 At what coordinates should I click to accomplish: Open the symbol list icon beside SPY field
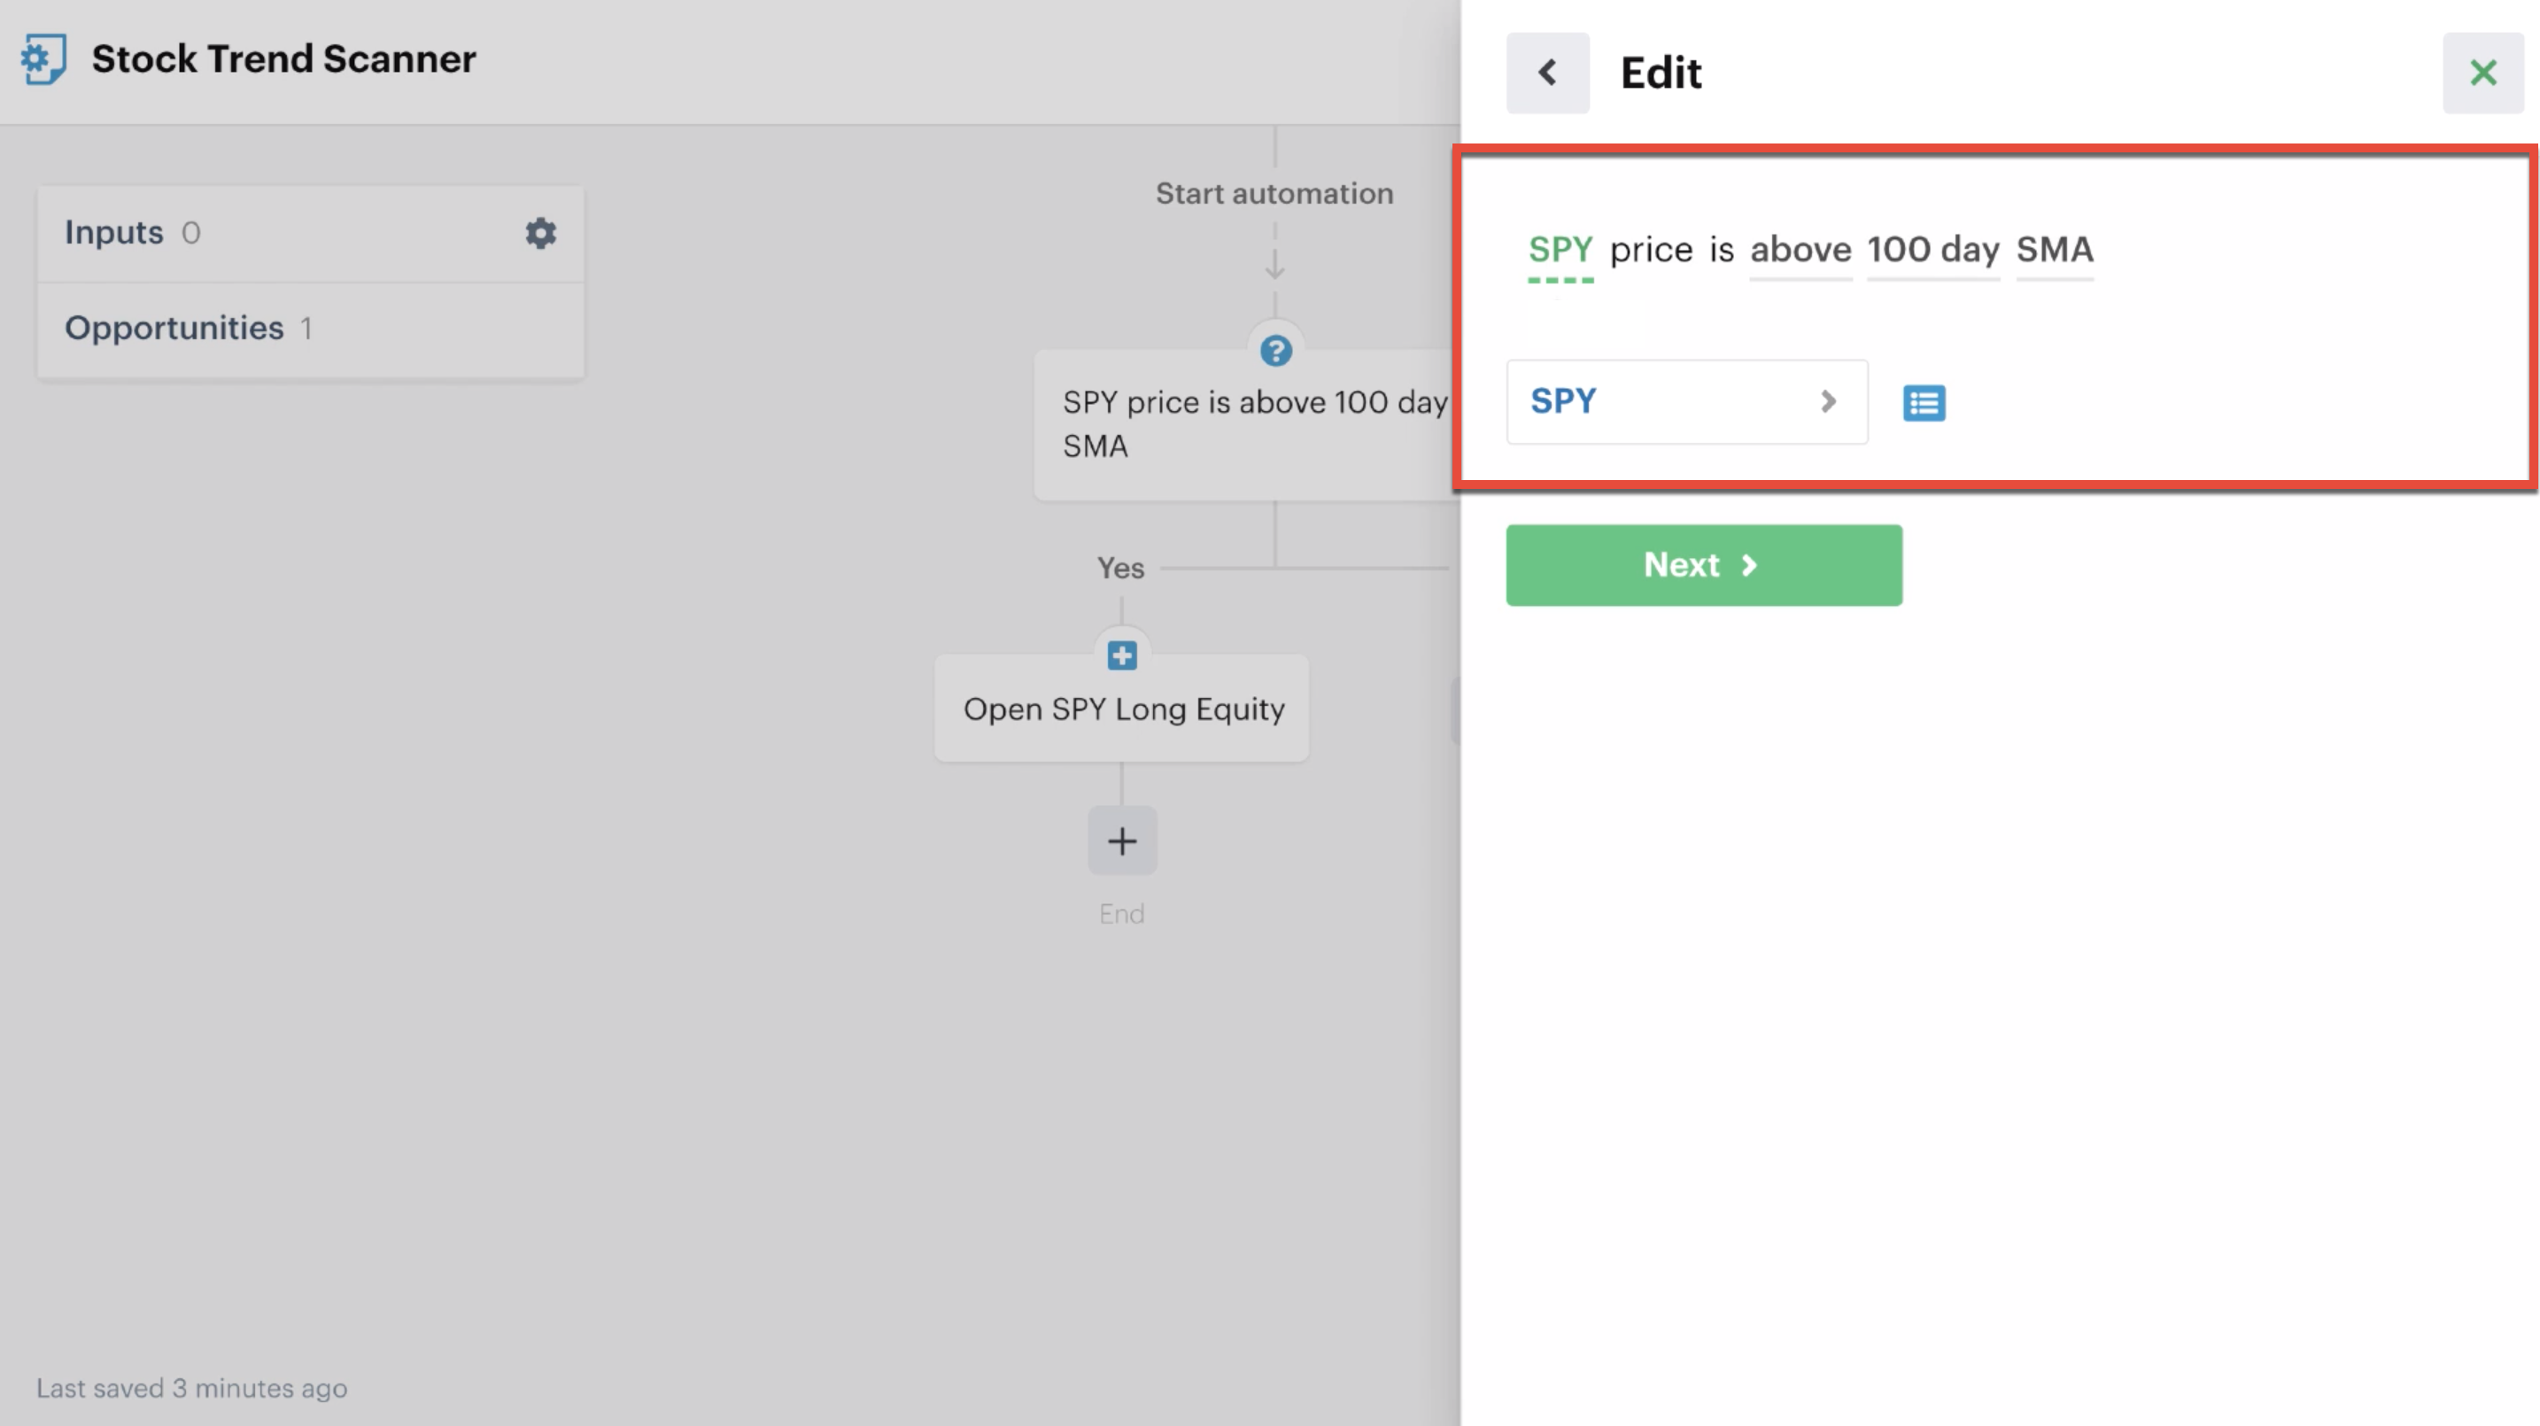pos(1924,402)
